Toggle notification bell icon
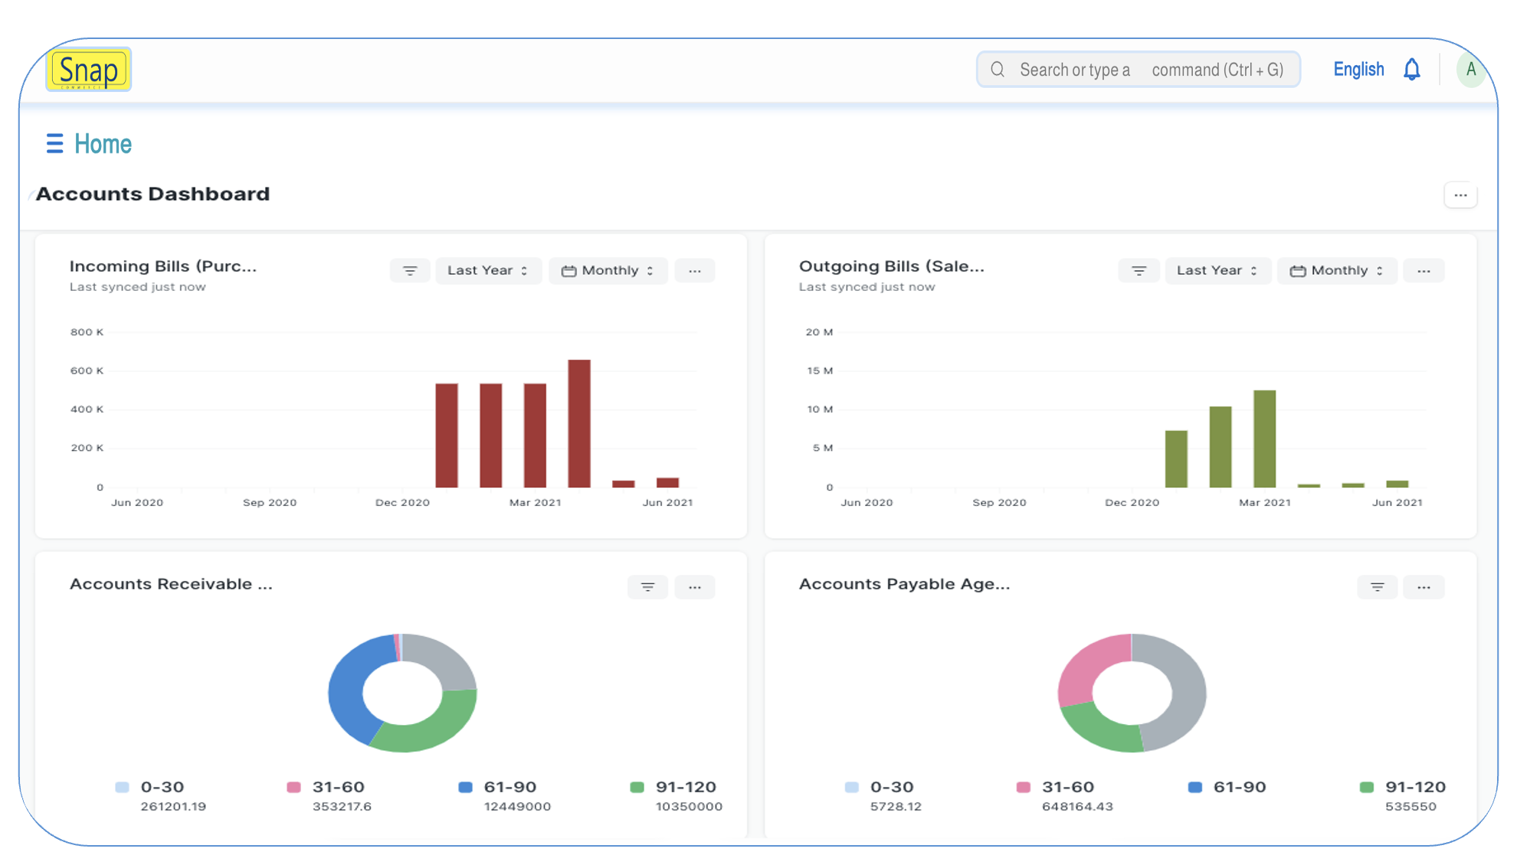This screenshot has width=1517, height=865. coord(1413,69)
